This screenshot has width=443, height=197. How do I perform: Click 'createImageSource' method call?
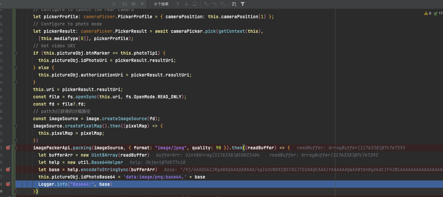click(124, 119)
